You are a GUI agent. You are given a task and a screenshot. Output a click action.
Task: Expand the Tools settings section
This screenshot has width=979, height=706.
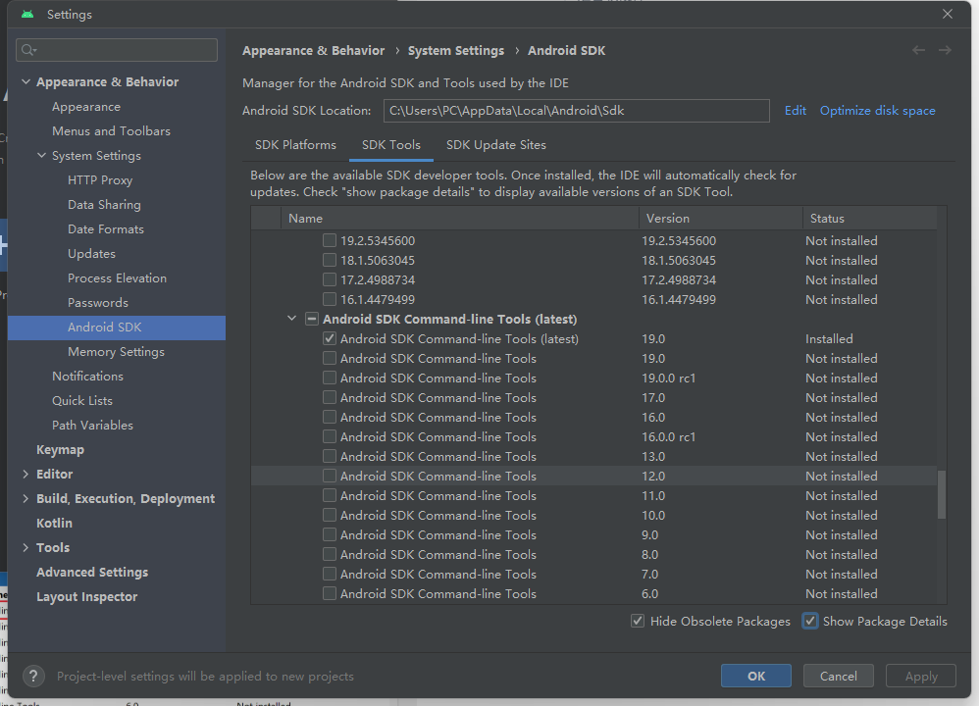(26, 547)
